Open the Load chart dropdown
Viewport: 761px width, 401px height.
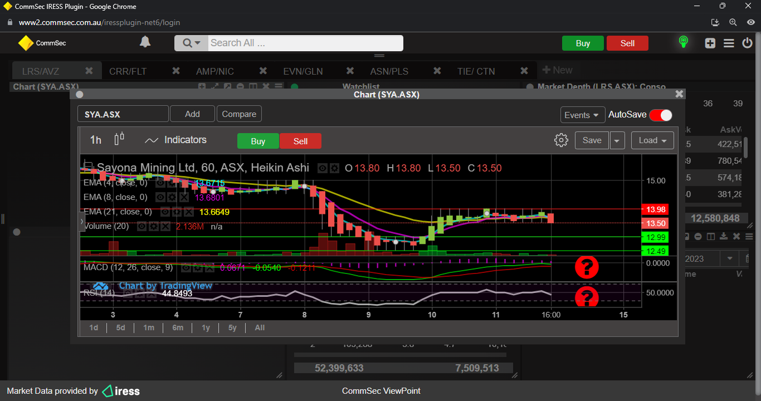click(x=652, y=140)
